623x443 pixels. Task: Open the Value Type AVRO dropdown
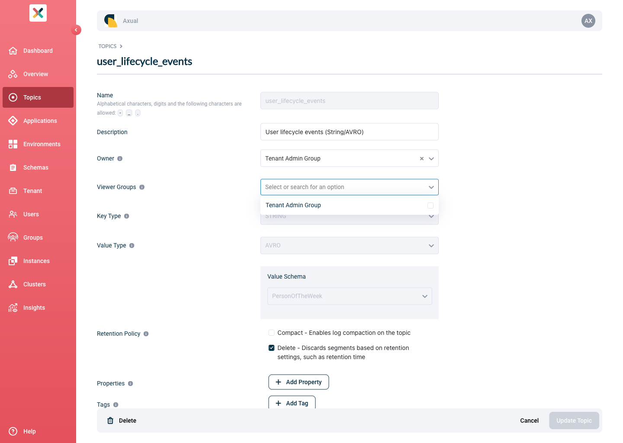pyautogui.click(x=350, y=245)
